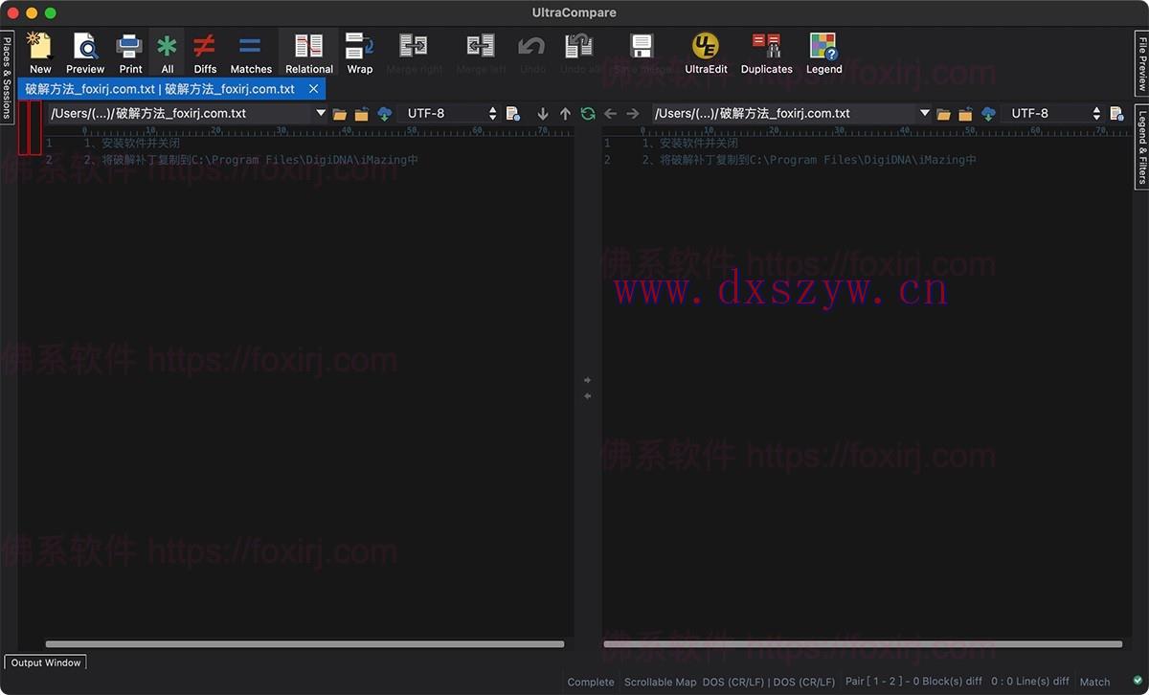
Task: Click the left file path field
Action: (180, 113)
